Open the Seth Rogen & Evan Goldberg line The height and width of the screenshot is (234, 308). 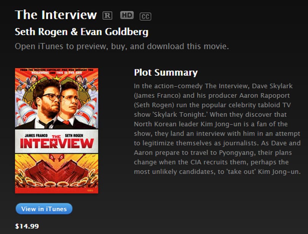click(x=81, y=32)
